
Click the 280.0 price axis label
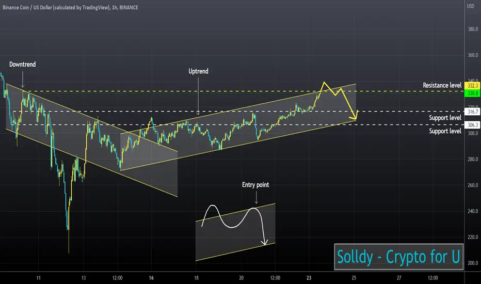coord(473,159)
